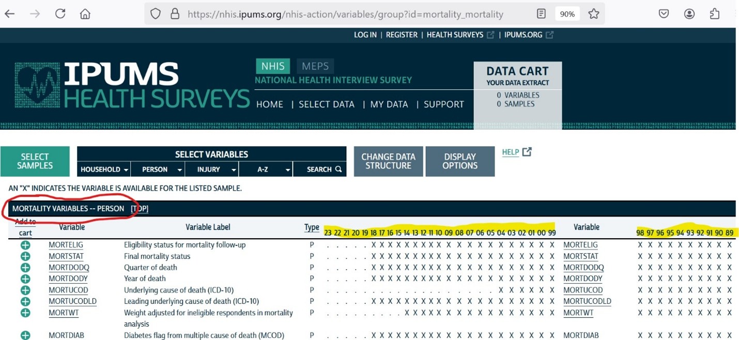Open the right-side MORTUCOD variable link

coord(583,290)
